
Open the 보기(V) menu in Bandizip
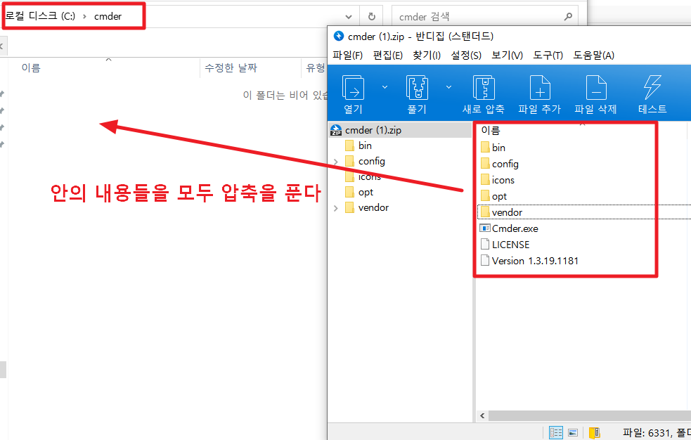(x=508, y=56)
